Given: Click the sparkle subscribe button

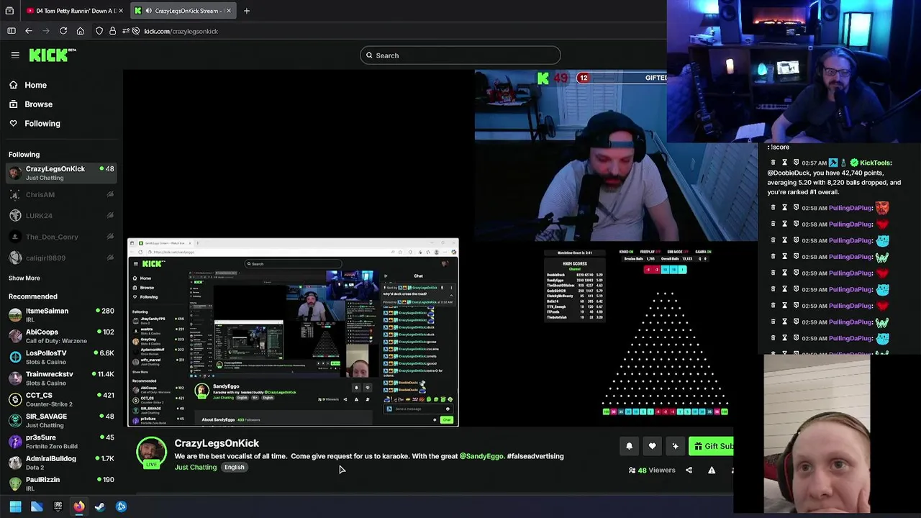Looking at the screenshot, I should pyautogui.click(x=675, y=446).
